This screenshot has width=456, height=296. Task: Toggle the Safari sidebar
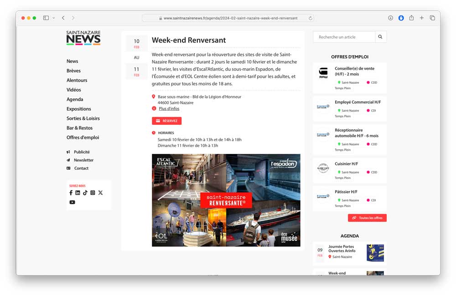point(46,18)
